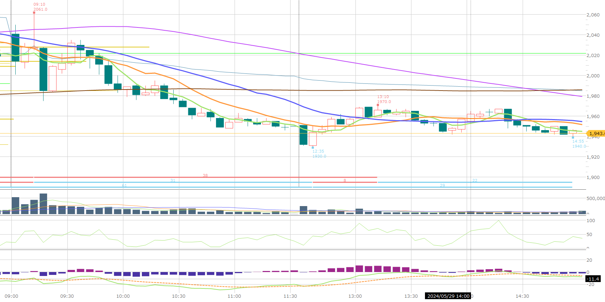Click the 13:00 time axis label

pyautogui.click(x=355, y=296)
